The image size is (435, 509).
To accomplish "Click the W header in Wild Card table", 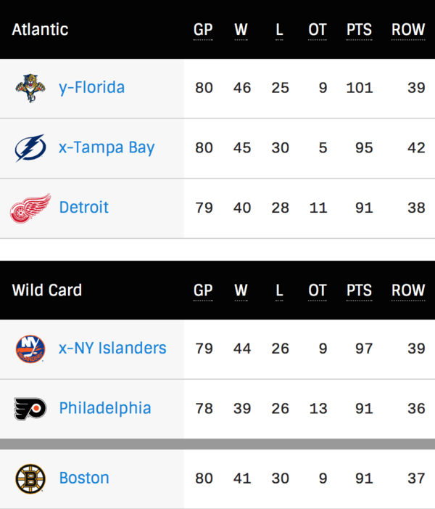I will tap(241, 290).
